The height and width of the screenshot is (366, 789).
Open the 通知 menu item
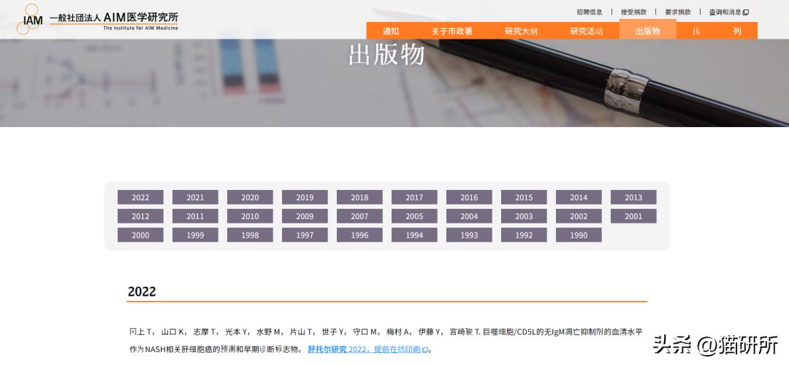point(391,31)
